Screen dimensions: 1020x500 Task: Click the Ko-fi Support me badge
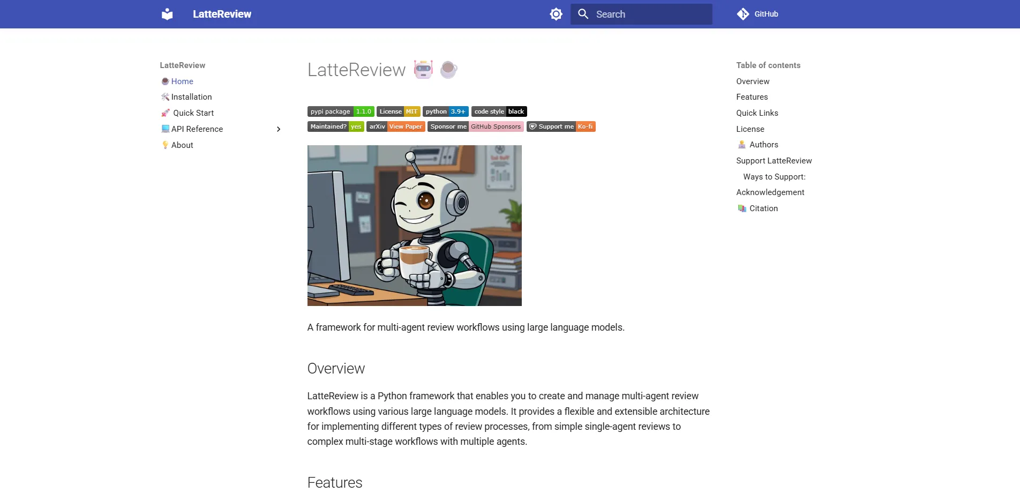click(x=560, y=126)
